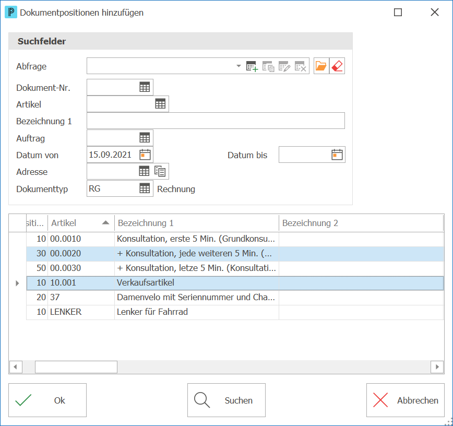The width and height of the screenshot is (453, 426).
Task: Select row with article 00.0030
Action: (235, 268)
